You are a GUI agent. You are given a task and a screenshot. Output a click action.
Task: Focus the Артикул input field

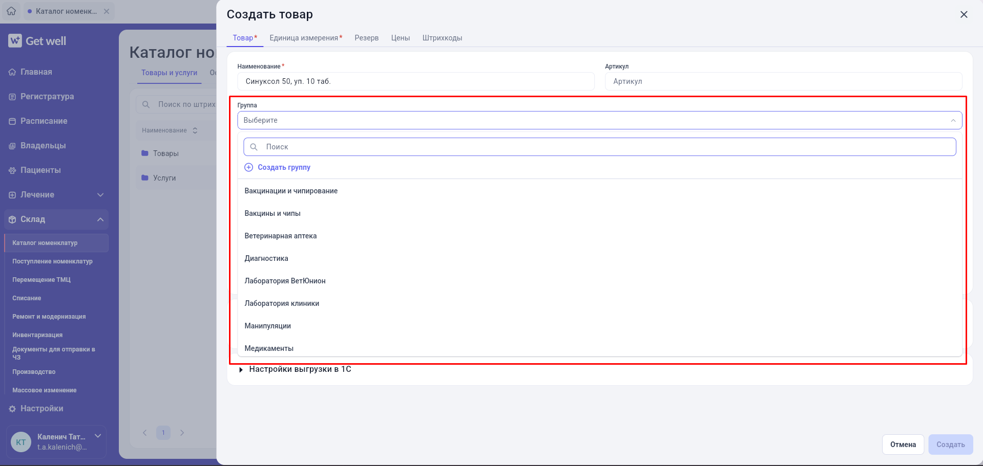point(783,81)
